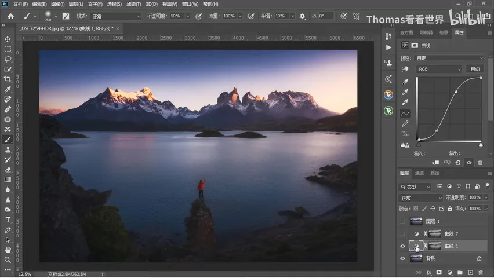Click the Play actions panel icon
494x278 pixels.
tap(388, 47)
